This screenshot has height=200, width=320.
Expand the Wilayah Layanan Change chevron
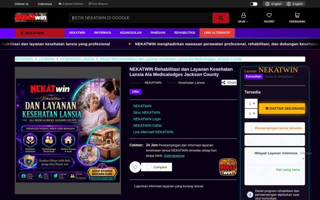tap(303, 158)
